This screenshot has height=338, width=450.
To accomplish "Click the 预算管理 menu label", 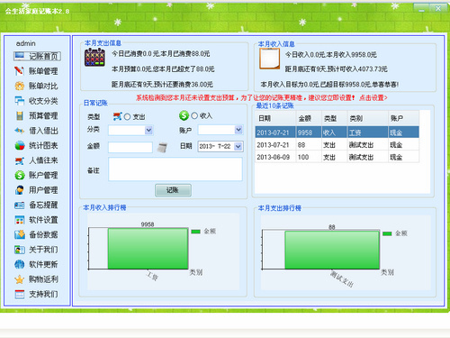I will point(43,116).
